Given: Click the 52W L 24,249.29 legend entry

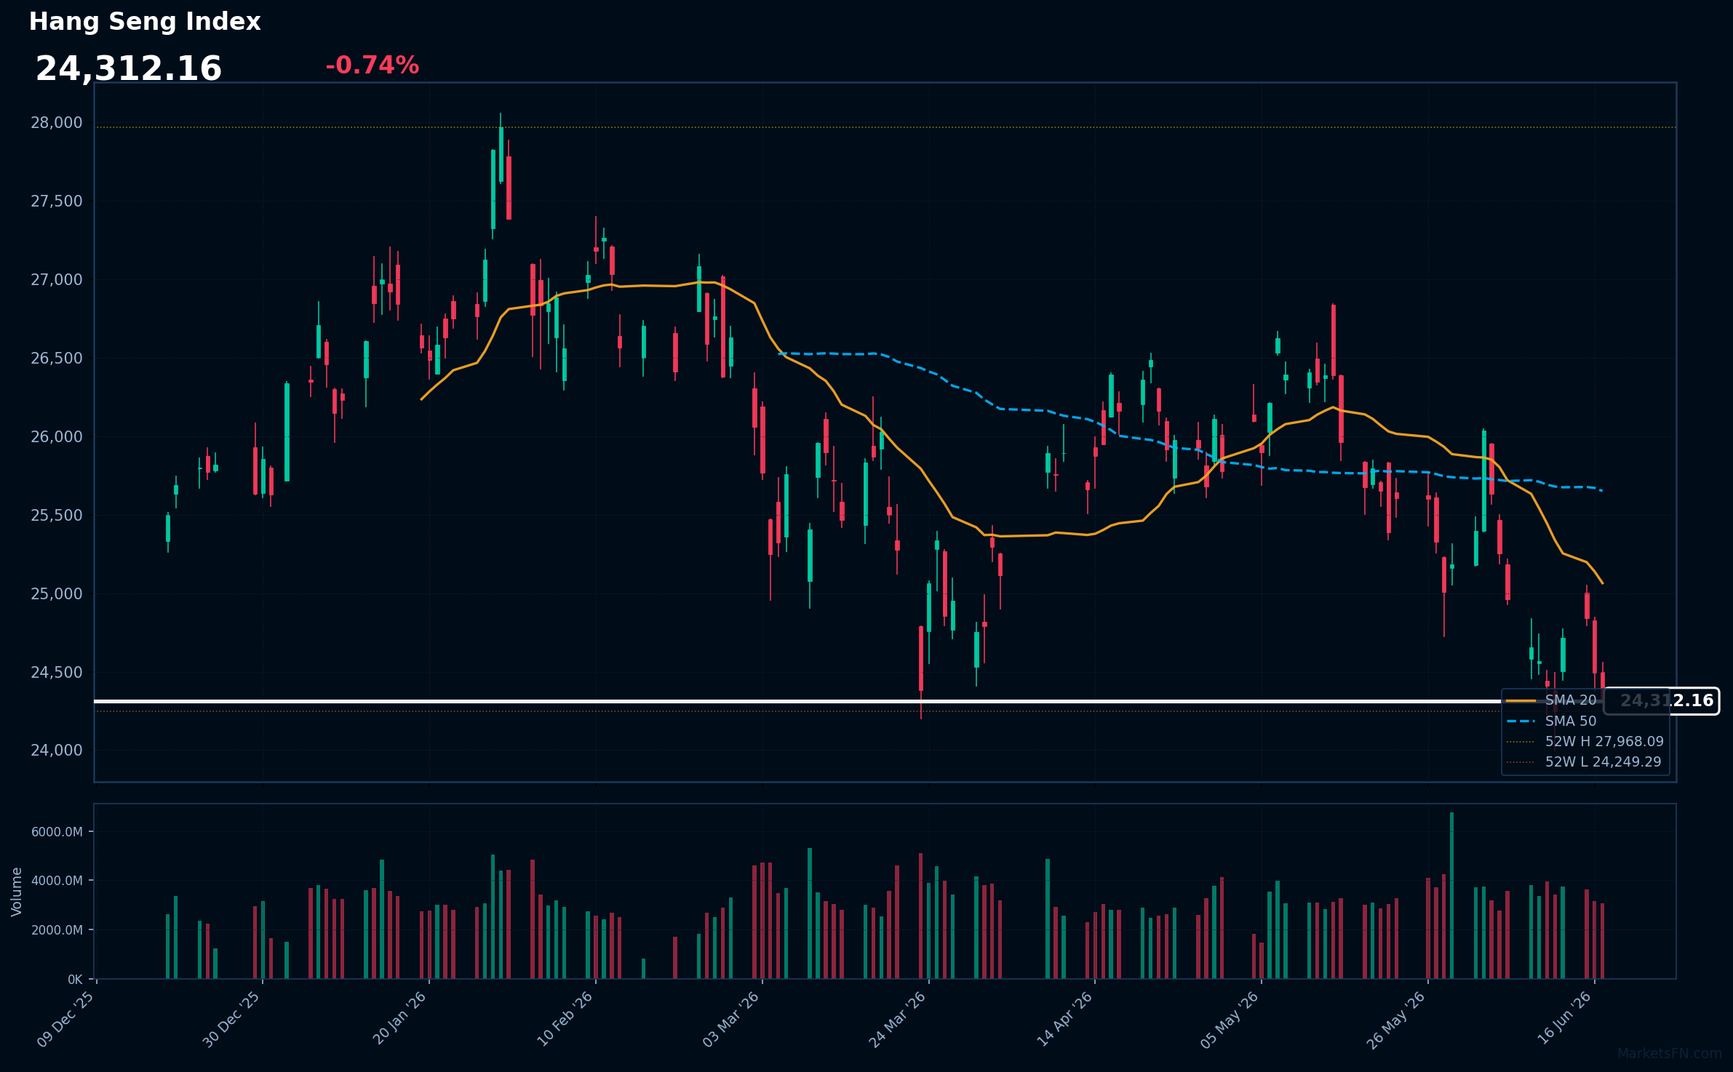Looking at the screenshot, I should point(1584,762).
